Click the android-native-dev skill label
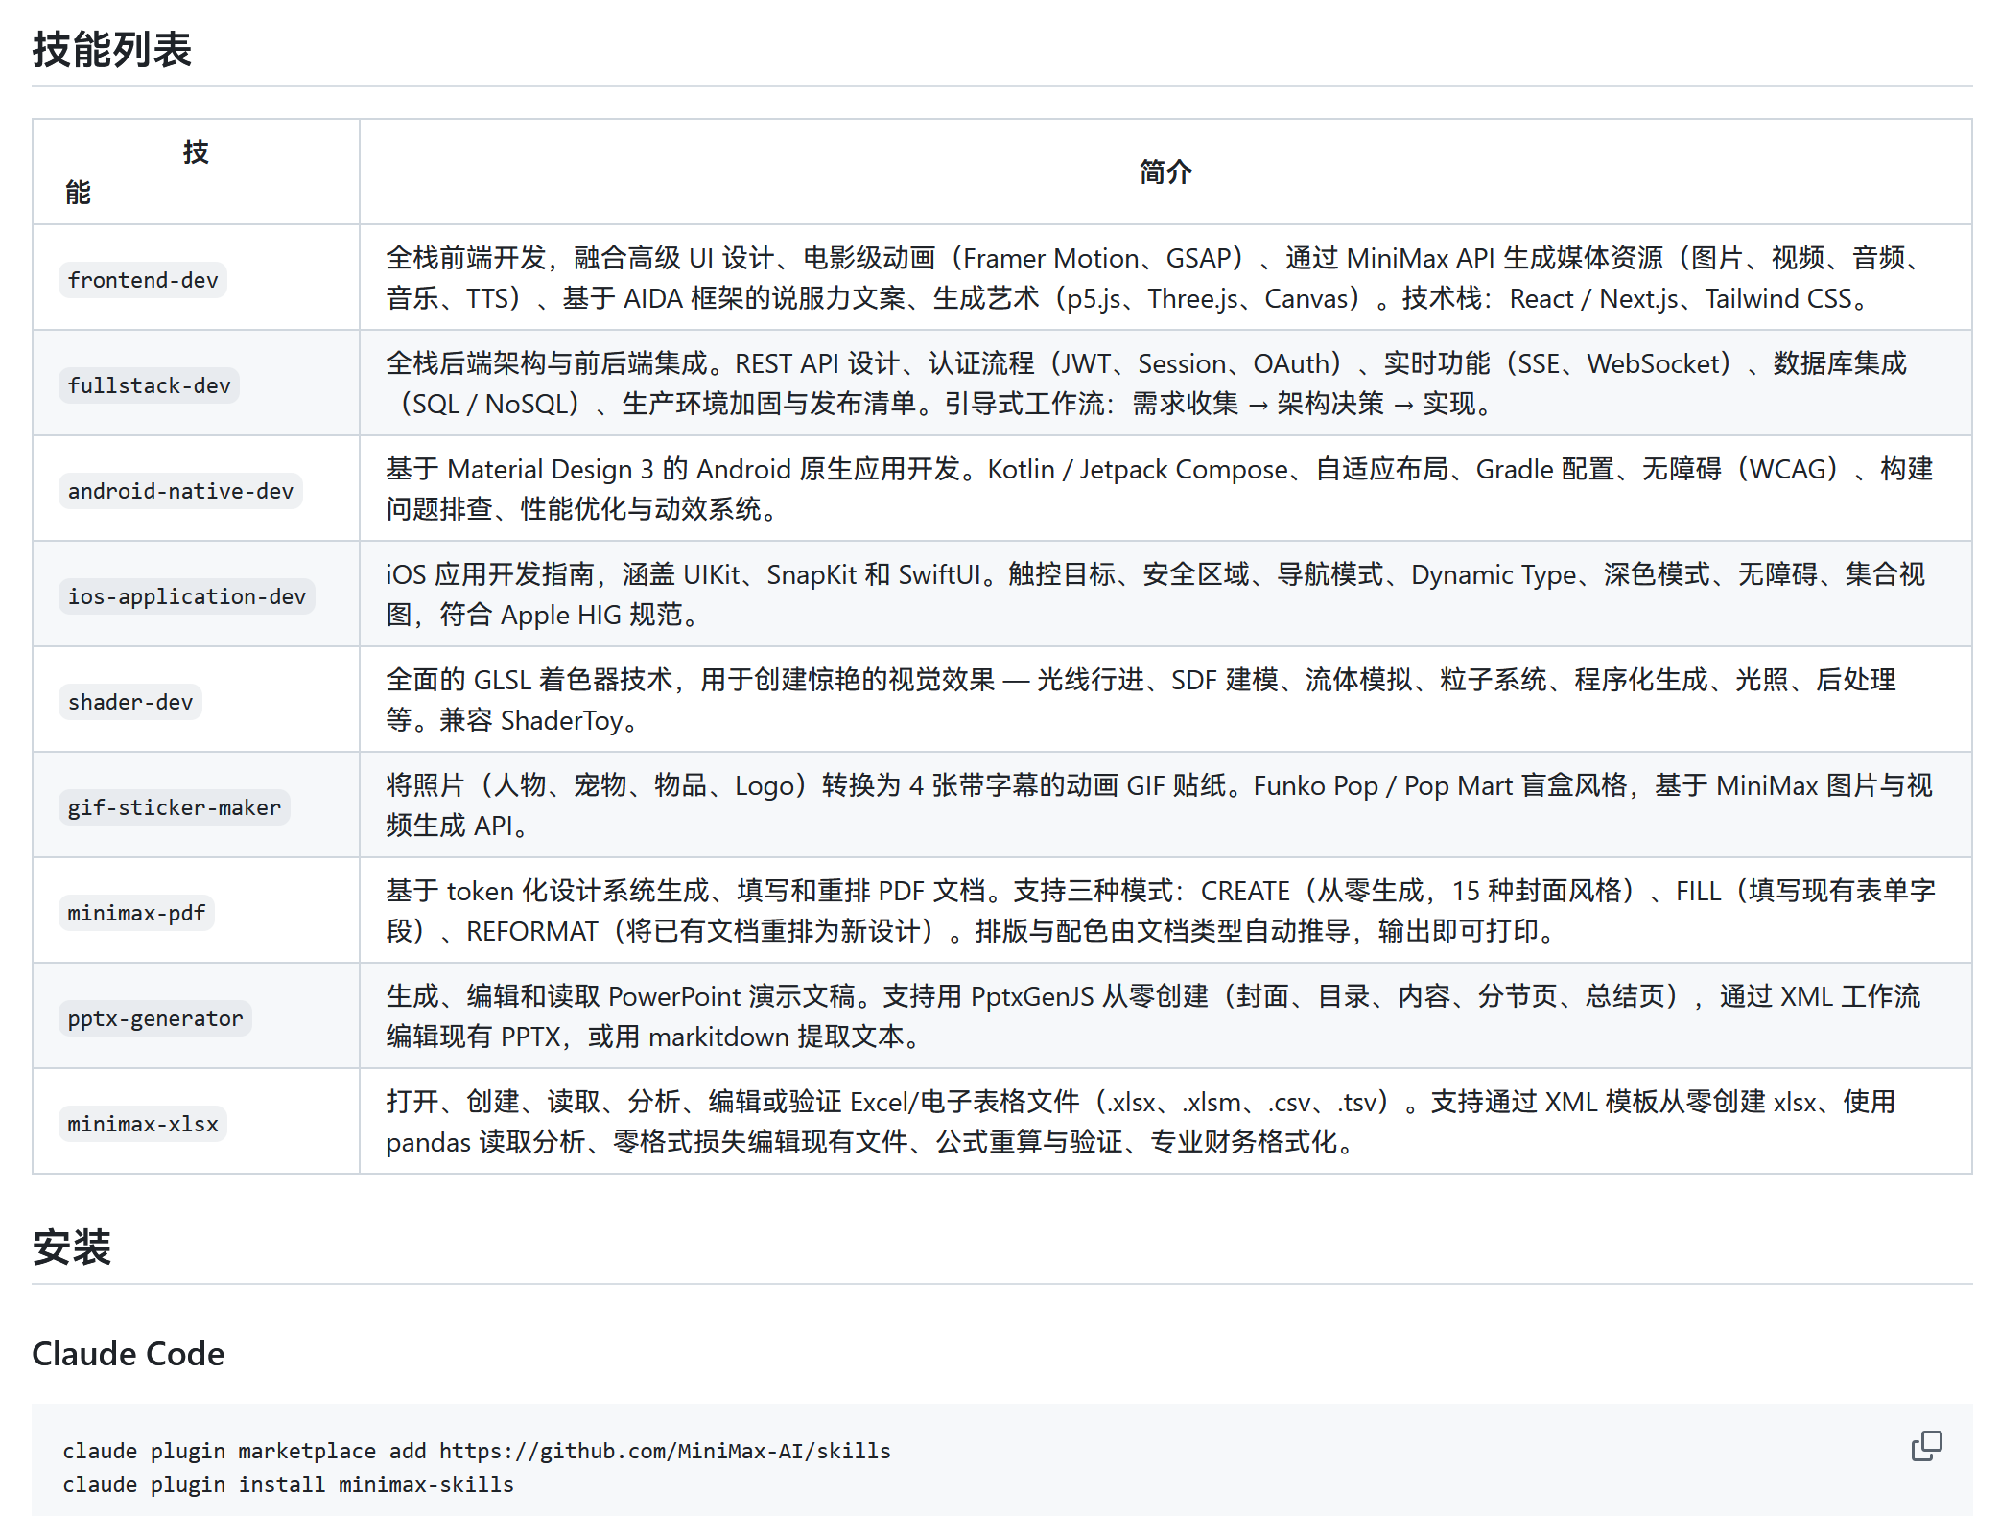The width and height of the screenshot is (2000, 1538). [x=180, y=491]
